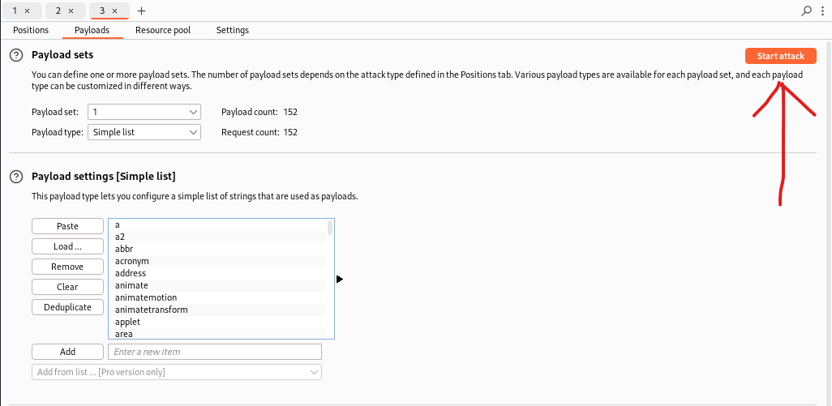The image size is (832, 406).
Task: Open the Resource pool tab
Action: [x=163, y=30]
